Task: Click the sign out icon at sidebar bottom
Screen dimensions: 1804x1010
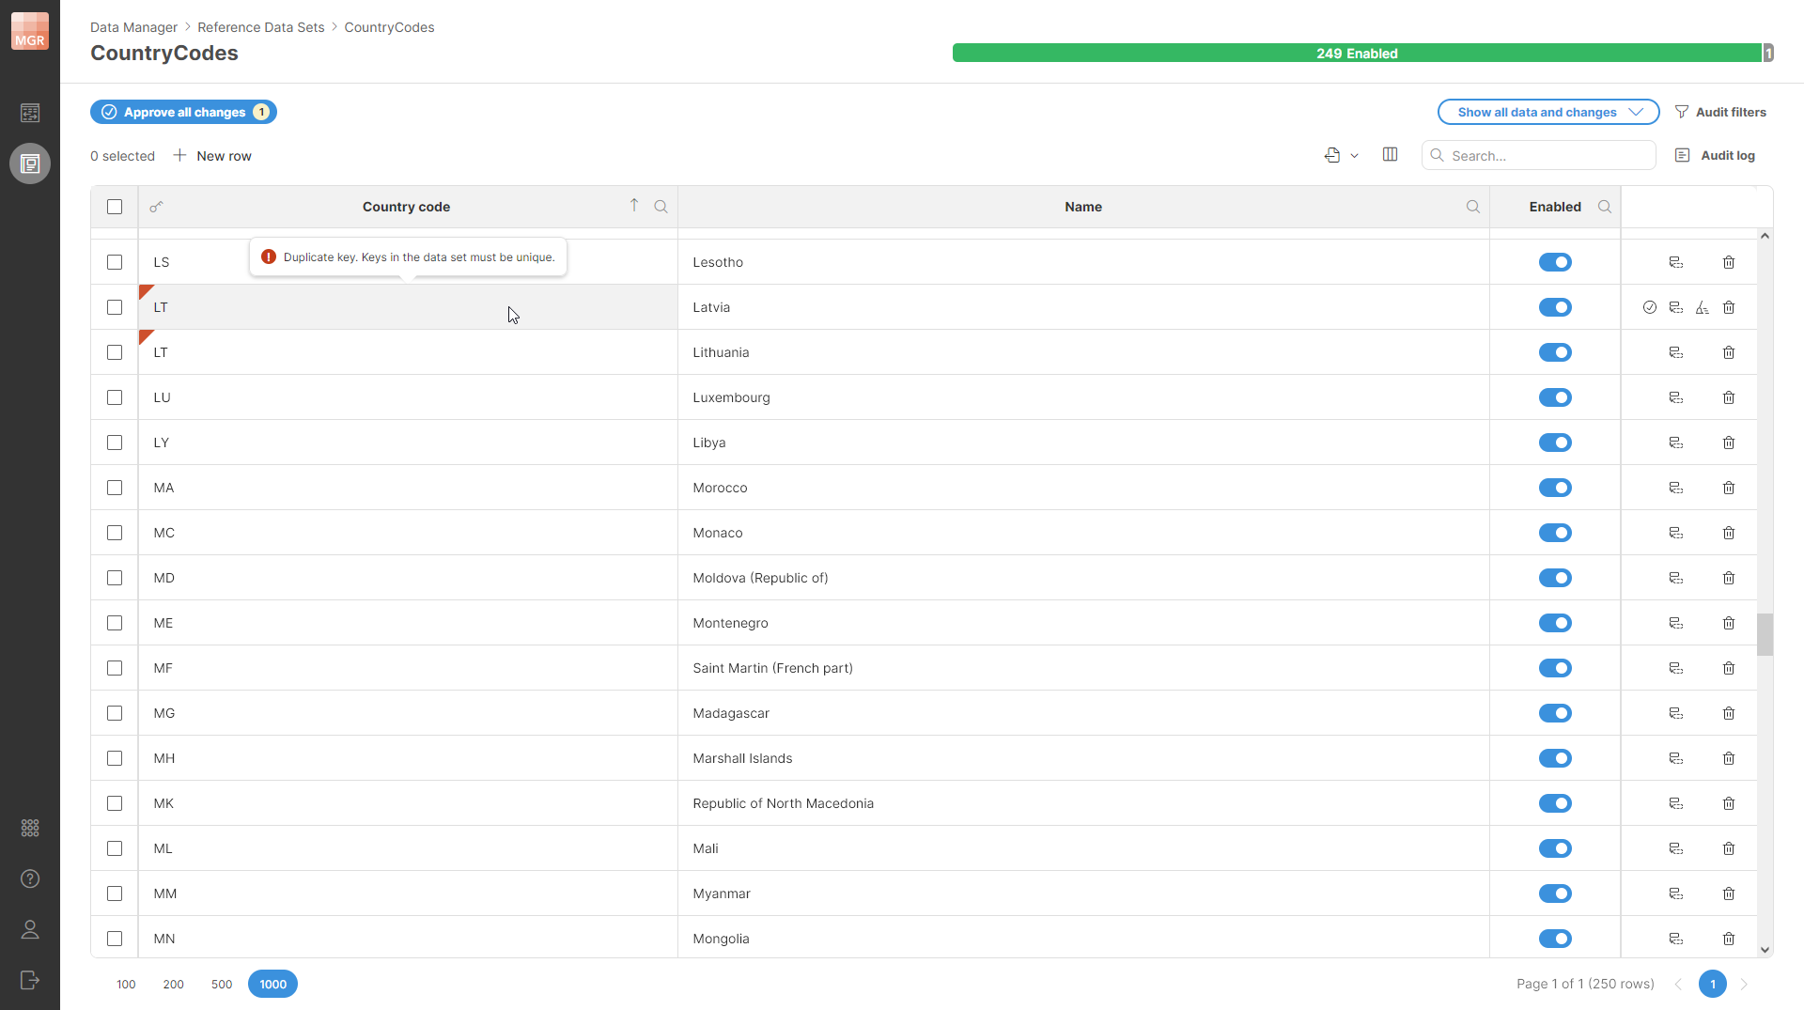Action: 30,980
